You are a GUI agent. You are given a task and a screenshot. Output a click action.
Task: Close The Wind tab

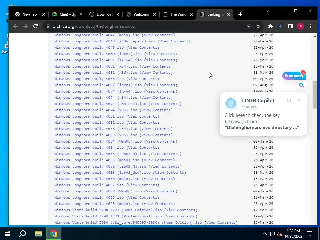[192, 14]
